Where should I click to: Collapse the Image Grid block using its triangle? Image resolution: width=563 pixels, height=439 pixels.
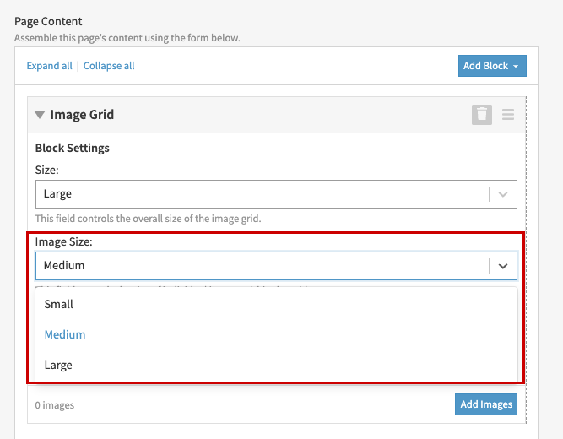(40, 115)
